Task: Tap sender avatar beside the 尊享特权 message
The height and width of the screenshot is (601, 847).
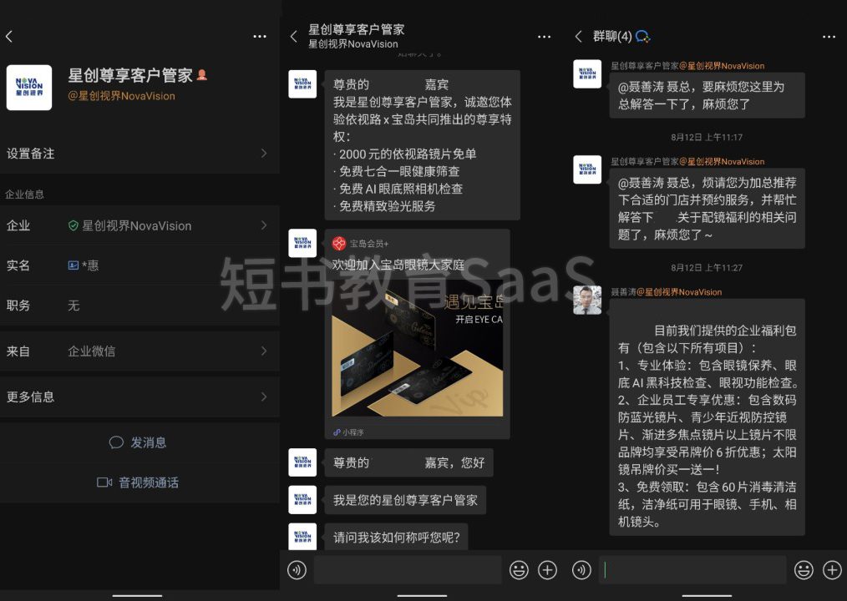Action: pos(302,83)
